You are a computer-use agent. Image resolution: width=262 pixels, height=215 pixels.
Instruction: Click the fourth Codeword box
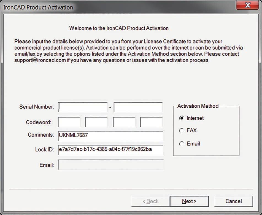click(152, 122)
